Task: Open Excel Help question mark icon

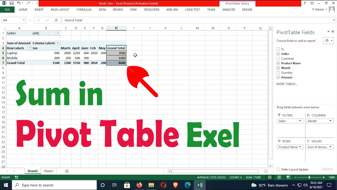Action: click(x=305, y=3)
